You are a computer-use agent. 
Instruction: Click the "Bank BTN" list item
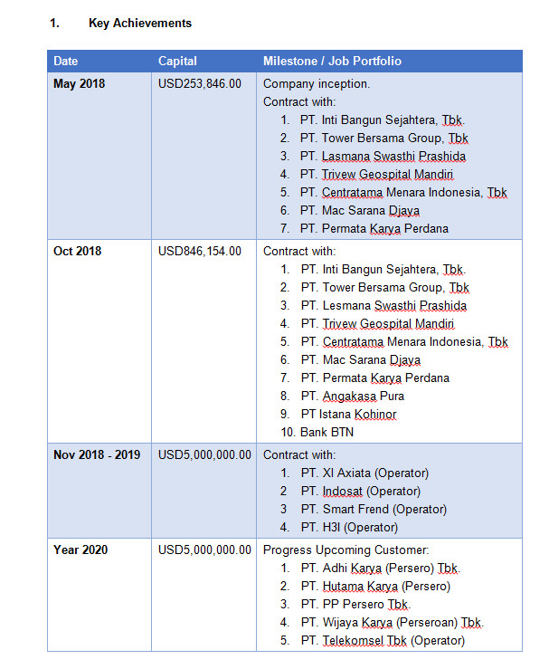(x=327, y=432)
